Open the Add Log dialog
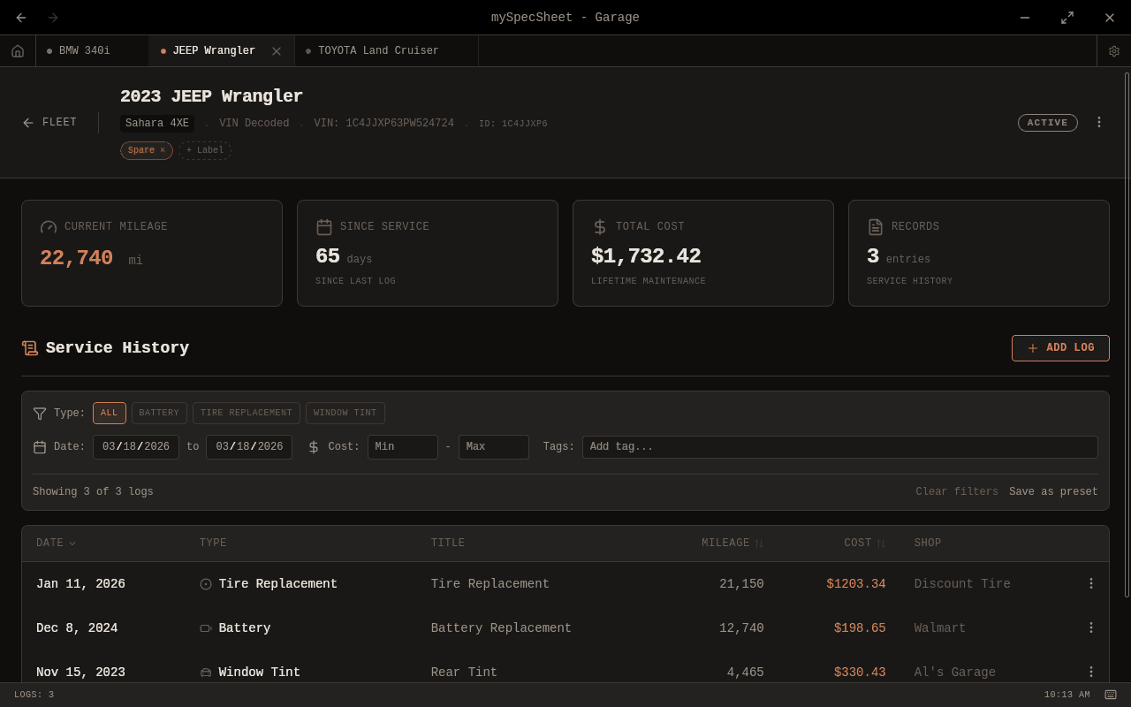Viewport: 1131px width, 707px height. 1060,348
